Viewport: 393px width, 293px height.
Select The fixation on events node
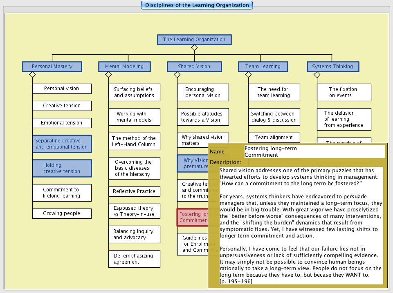344,92
